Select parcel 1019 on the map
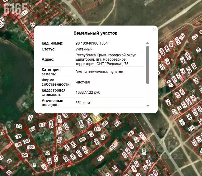202x176 pixels. pyautogui.click(x=79, y=153)
